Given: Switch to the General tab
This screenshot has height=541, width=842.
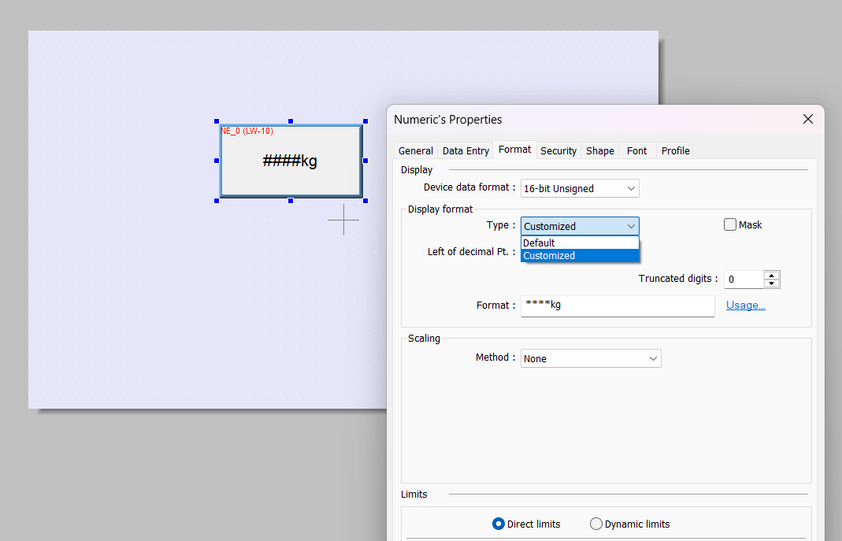Looking at the screenshot, I should 415,150.
